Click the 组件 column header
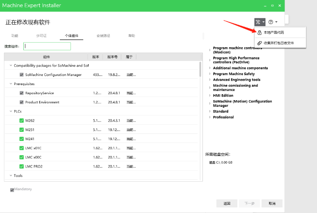This screenshot has height=213, width=317. (46, 57)
